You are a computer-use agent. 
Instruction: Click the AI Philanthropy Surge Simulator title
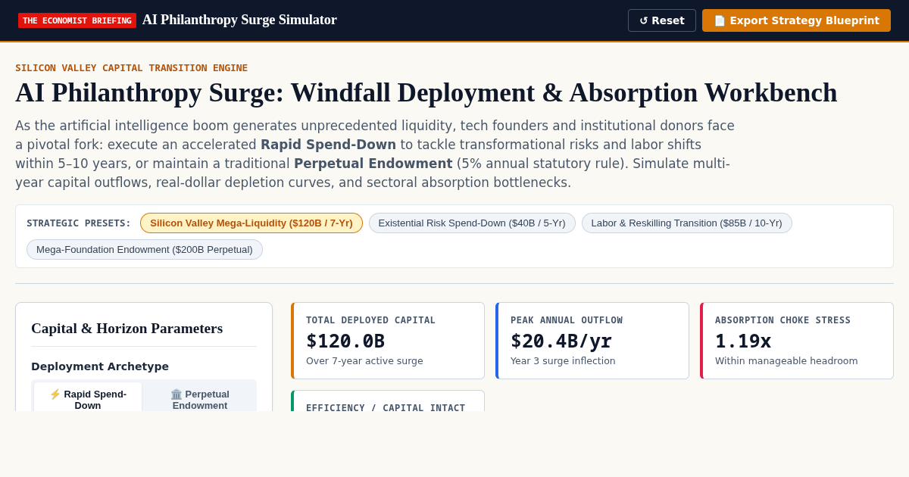239,20
